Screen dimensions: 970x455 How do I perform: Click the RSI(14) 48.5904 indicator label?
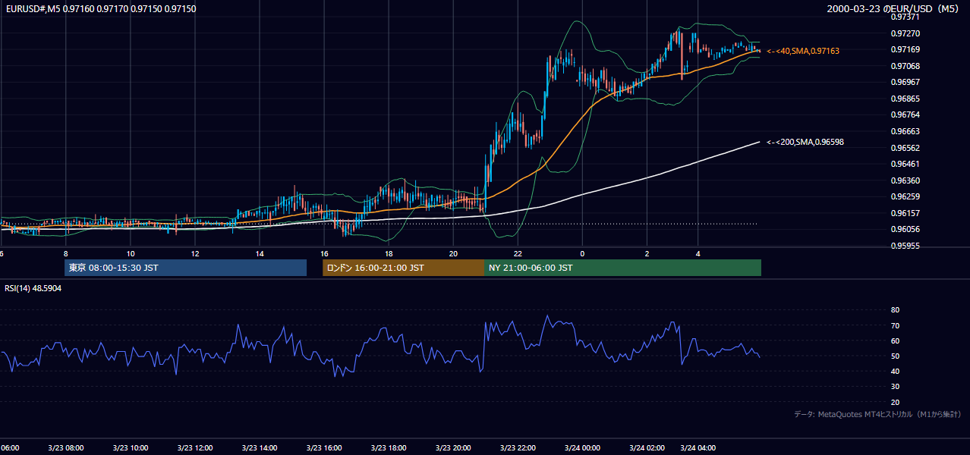33,289
